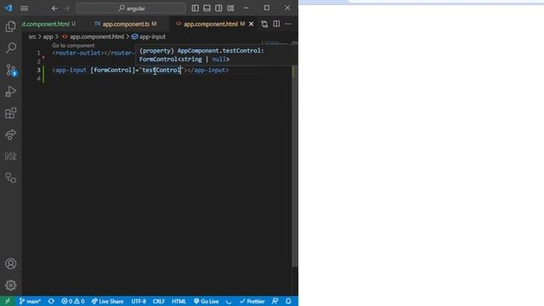Screen dimensions: 544x306
Task: Open the Live Share activity icon
Action: (10, 134)
